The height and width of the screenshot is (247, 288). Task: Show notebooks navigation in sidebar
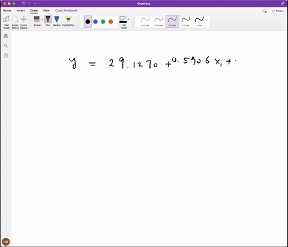(6, 36)
